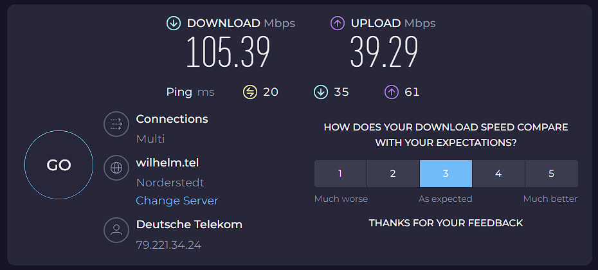598x270 pixels.
Task: Click the 39.29 upload speed result
Action: tap(384, 53)
